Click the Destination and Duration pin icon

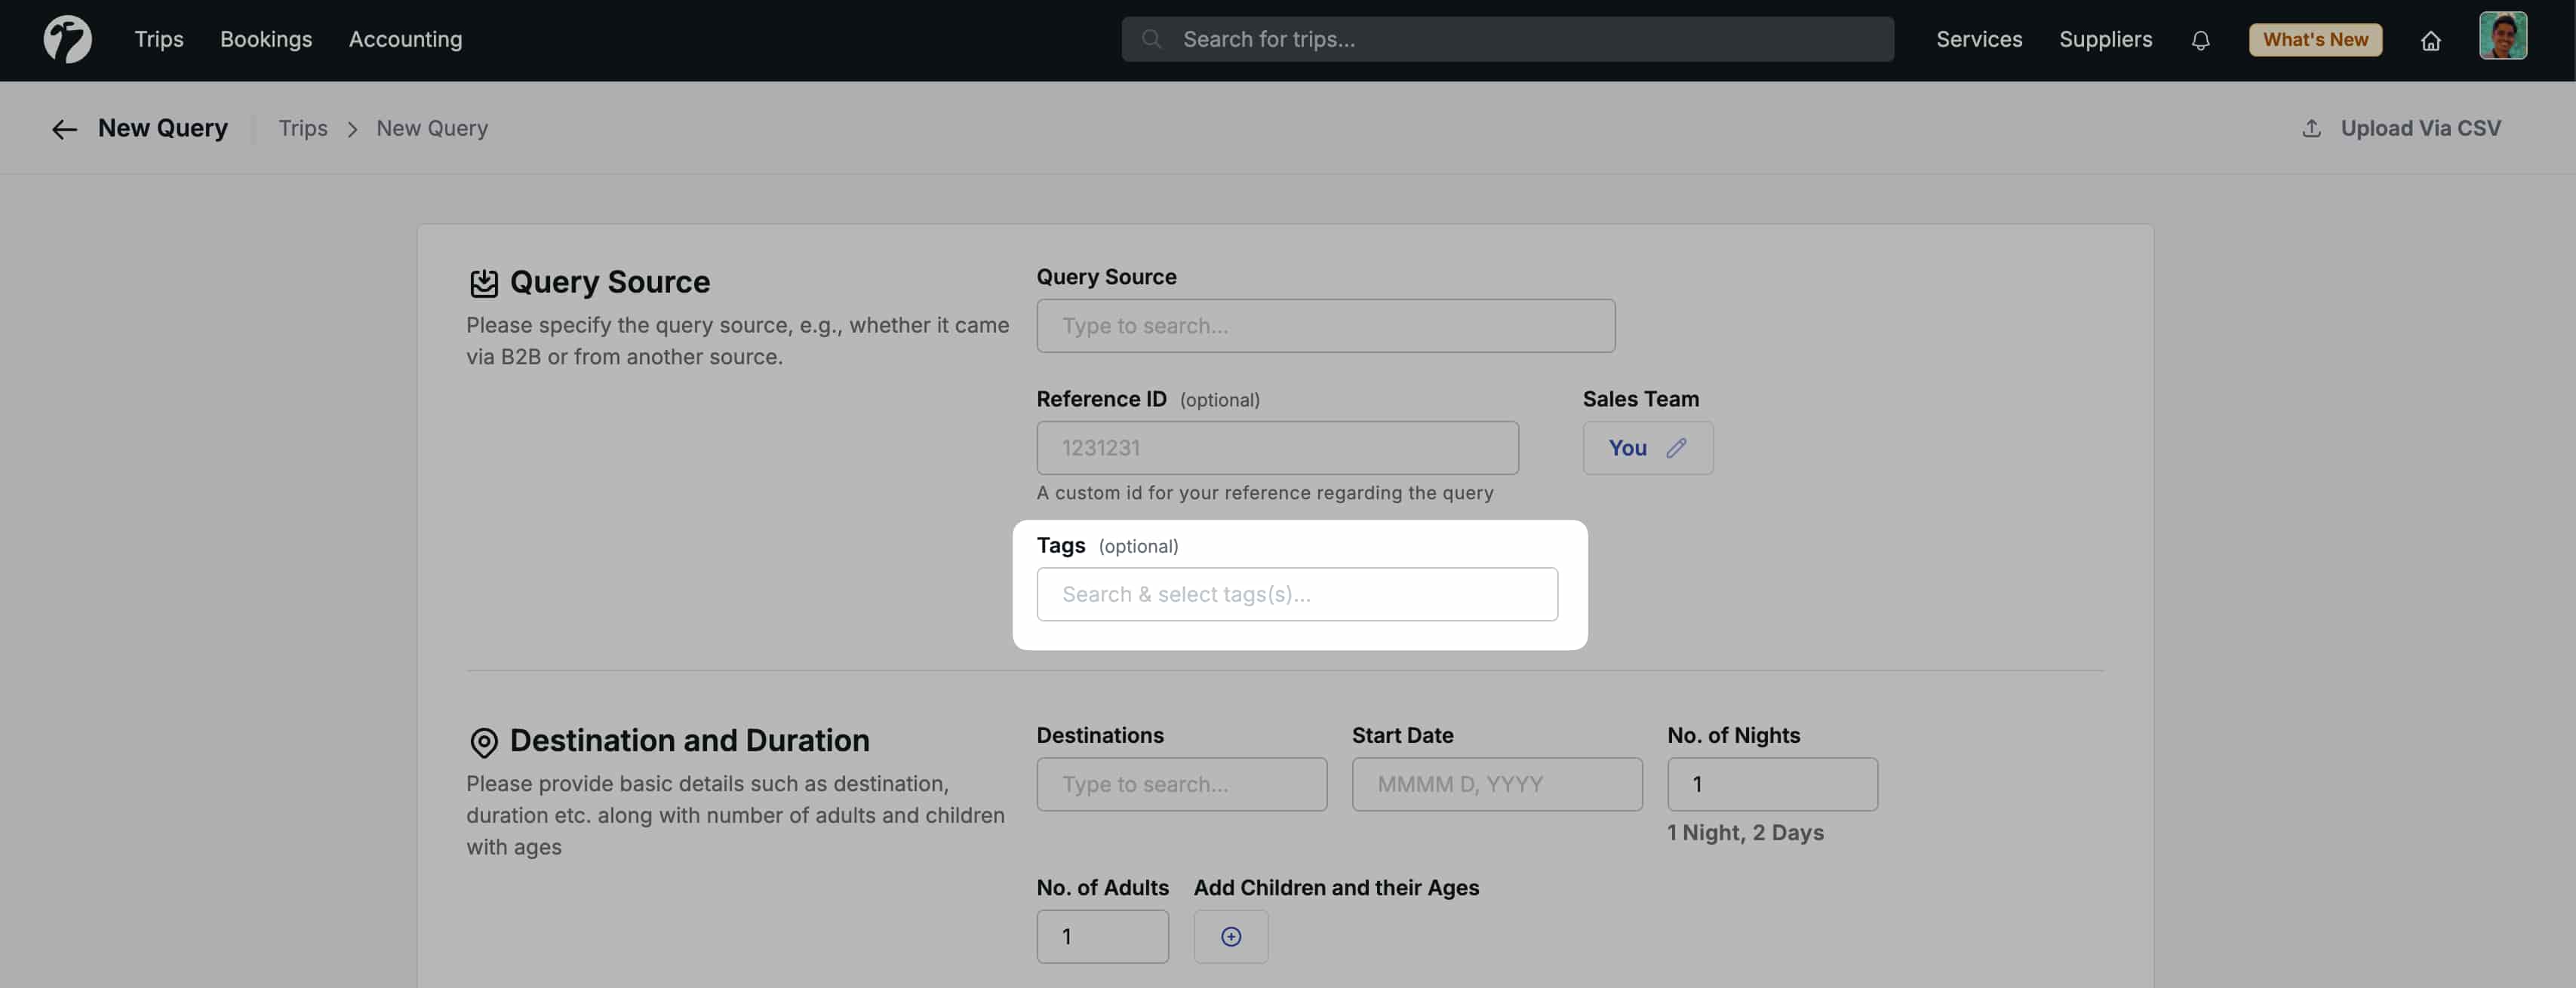(484, 741)
